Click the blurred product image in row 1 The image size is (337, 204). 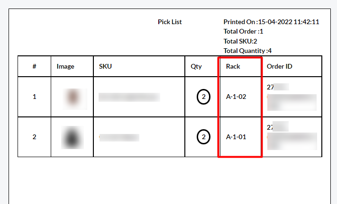[75, 99]
